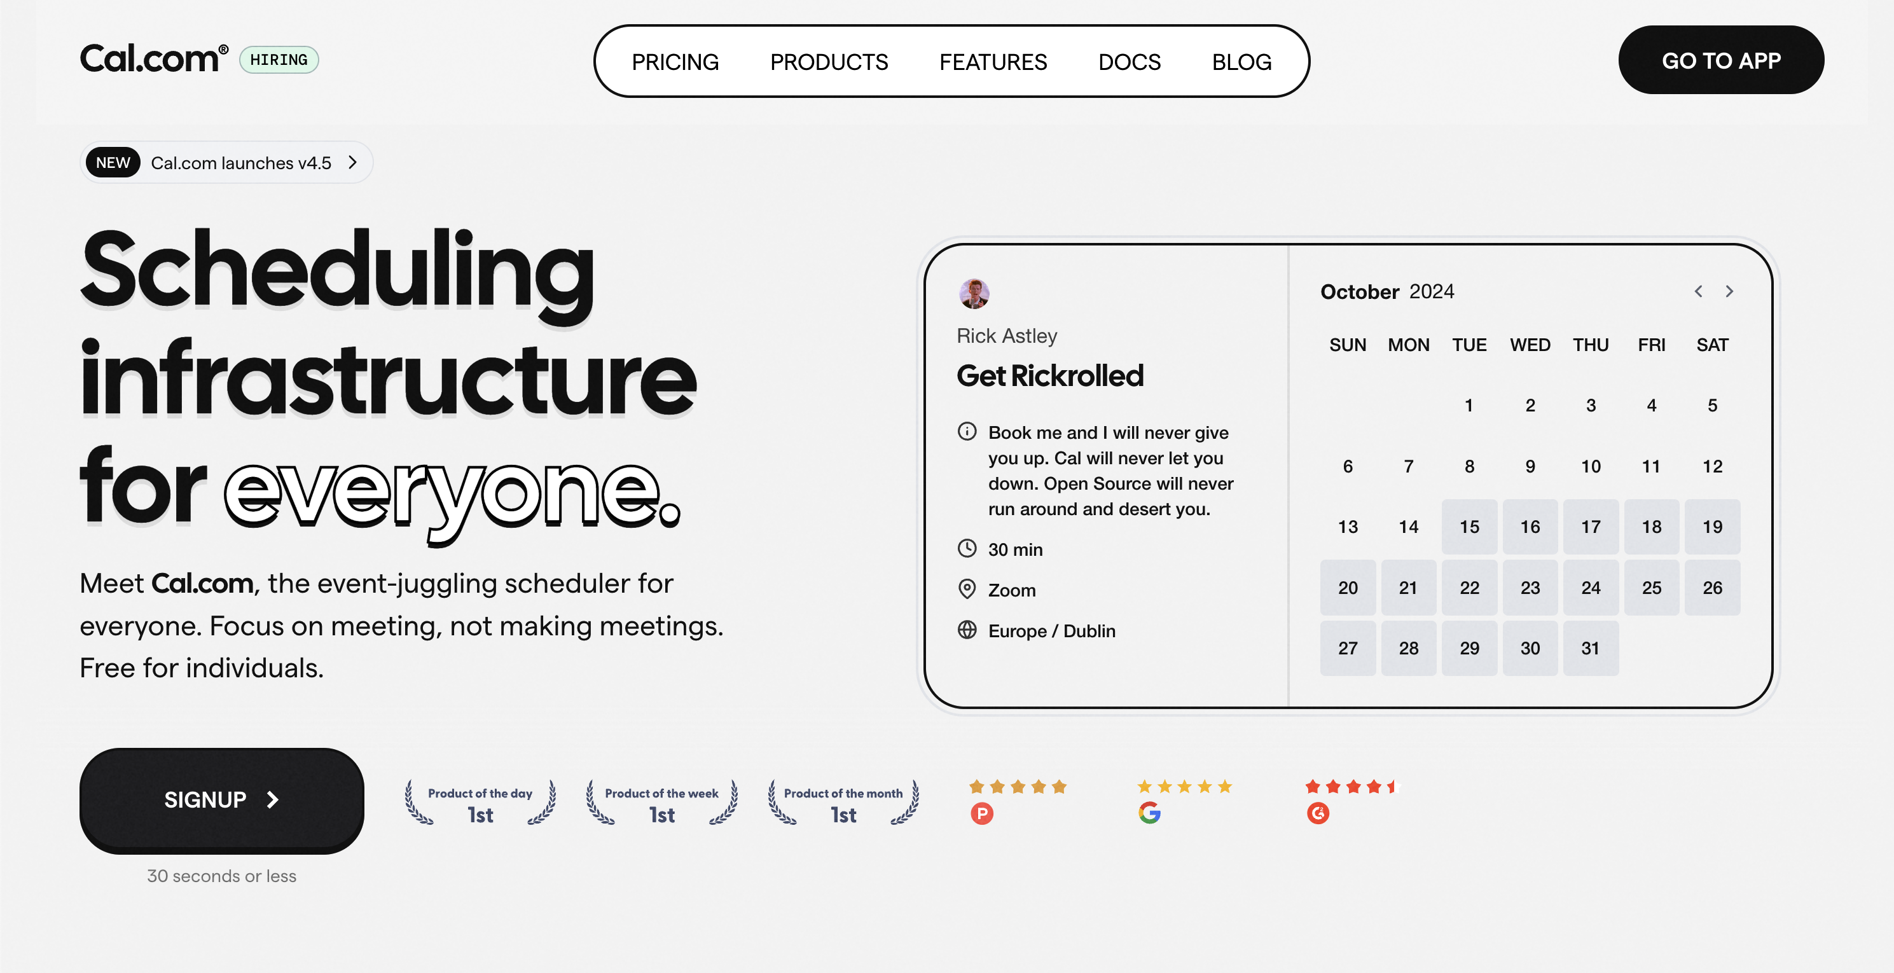Click the Product of the week badge

point(661,803)
